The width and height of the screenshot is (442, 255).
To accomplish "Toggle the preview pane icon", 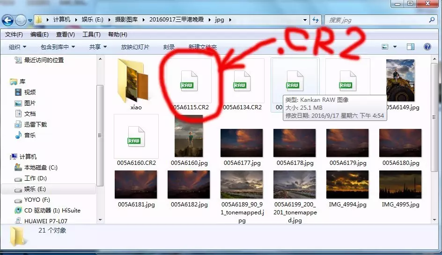I will tap(411, 47).
